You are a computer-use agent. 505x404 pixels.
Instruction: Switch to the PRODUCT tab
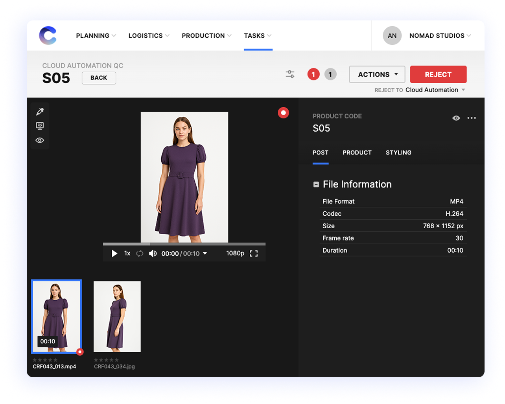point(357,152)
